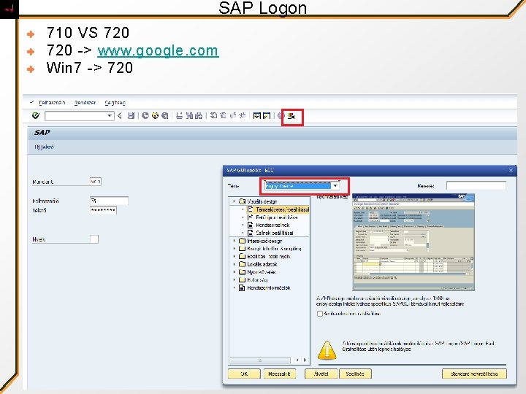
Task: Click the Next Page toolbar icon
Action: point(233,116)
